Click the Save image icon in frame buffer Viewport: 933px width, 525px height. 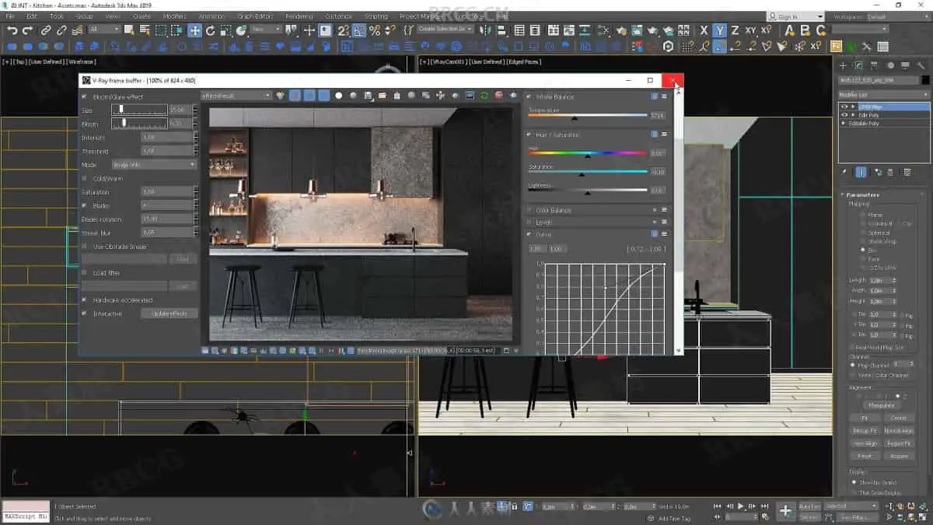click(x=368, y=96)
